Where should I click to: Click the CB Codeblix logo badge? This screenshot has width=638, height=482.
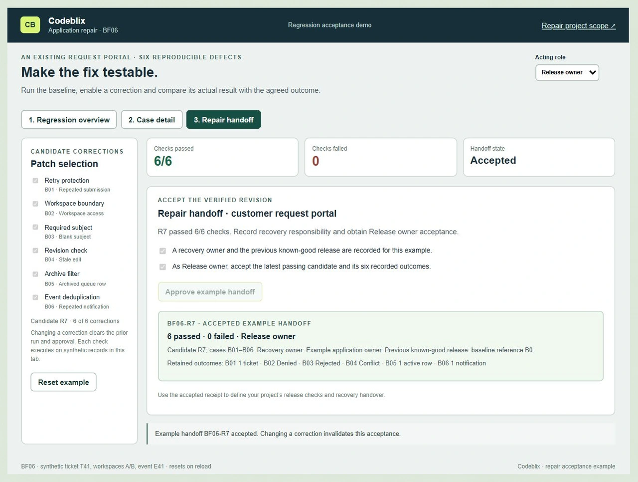tap(30, 24)
